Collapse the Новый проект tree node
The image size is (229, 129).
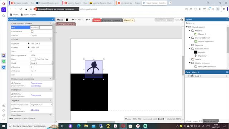pos(187,27)
